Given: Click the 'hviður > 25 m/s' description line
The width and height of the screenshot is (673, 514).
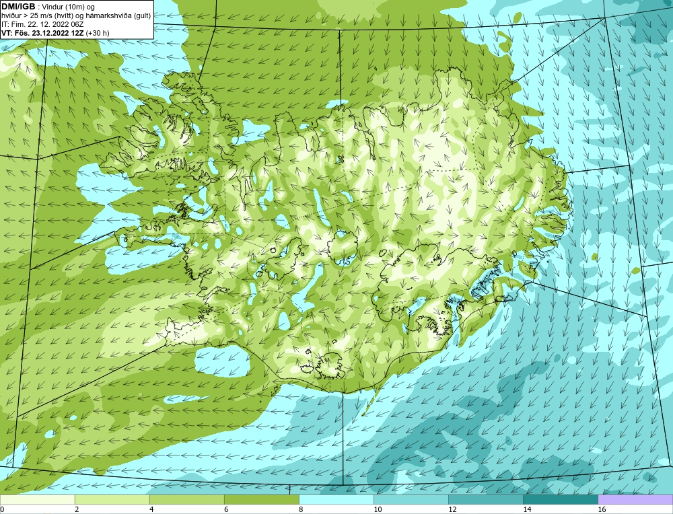Looking at the screenshot, I should coord(77,16).
